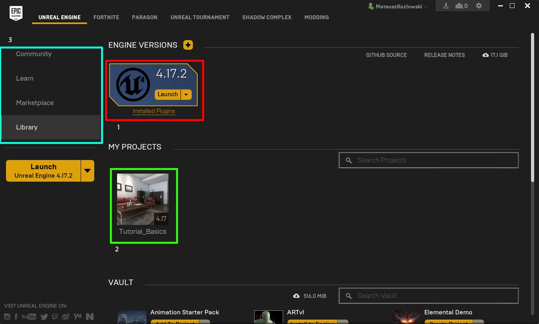The height and width of the screenshot is (324, 539).
Task: Click the magnifier icon in Search Projects
Action: point(349,160)
